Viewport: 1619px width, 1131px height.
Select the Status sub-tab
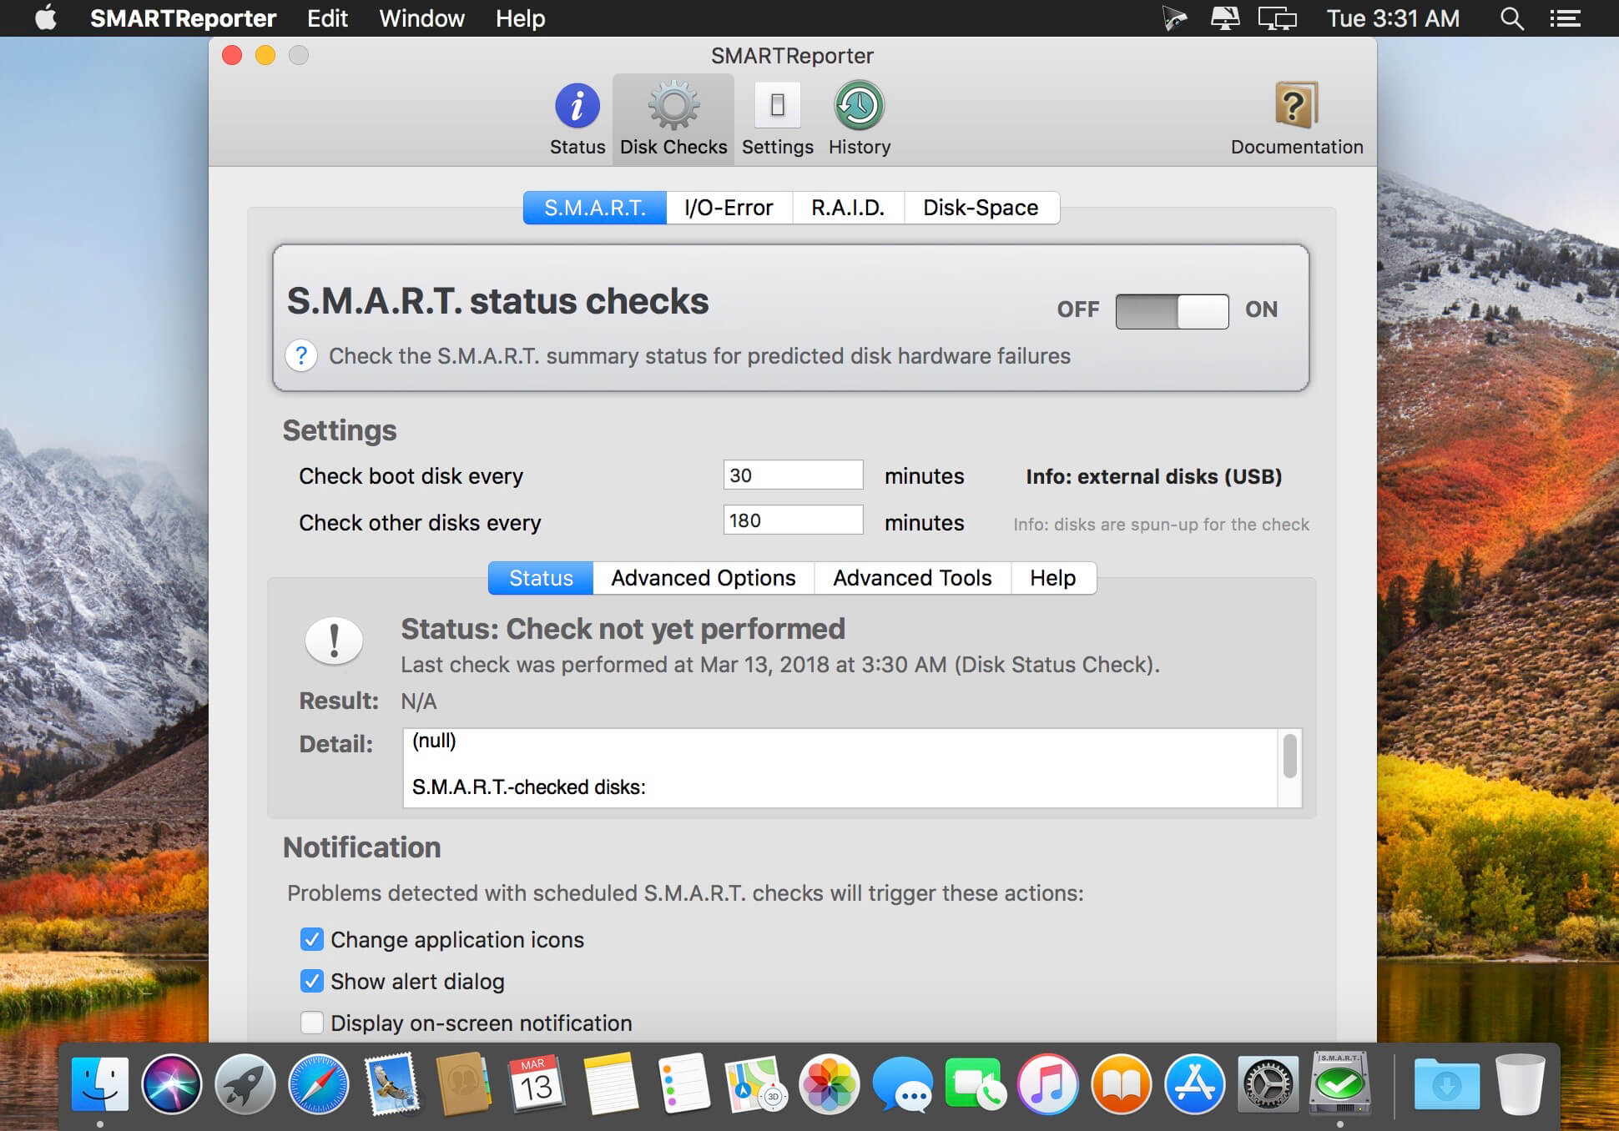[x=541, y=578]
